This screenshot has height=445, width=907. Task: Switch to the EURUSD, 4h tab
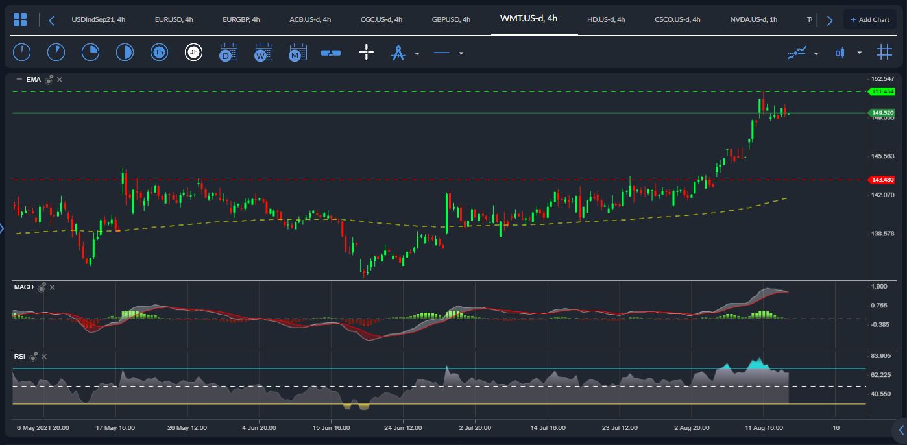[174, 19]
